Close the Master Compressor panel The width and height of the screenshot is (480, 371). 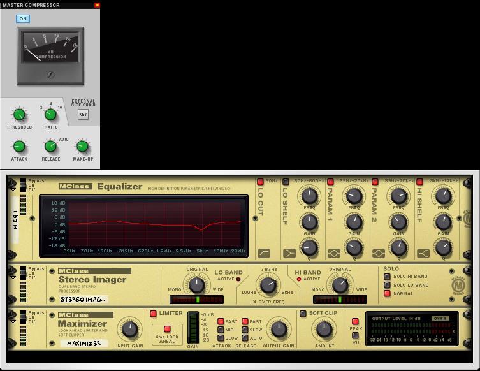tap(97, 5)
